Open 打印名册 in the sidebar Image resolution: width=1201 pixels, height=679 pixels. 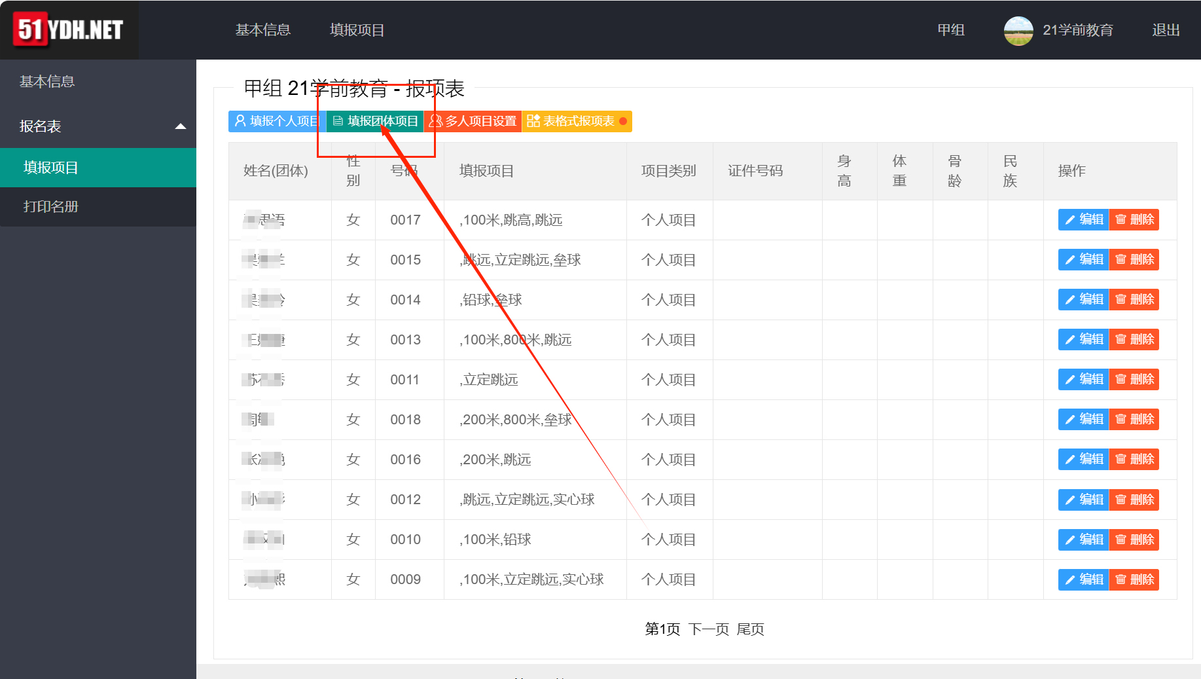coord(98,207)
